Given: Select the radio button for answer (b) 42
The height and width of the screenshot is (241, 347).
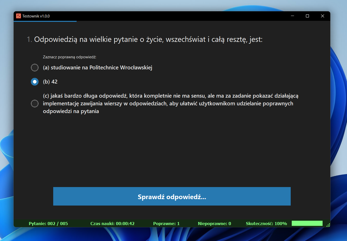Looking at the screenshot, I should pyautogui.click(x=34, y=82).
